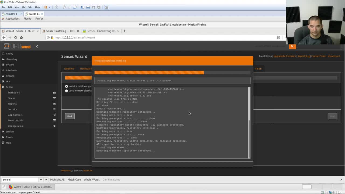
Task: Reload the page in Firefox
Action: pos(16,37)
